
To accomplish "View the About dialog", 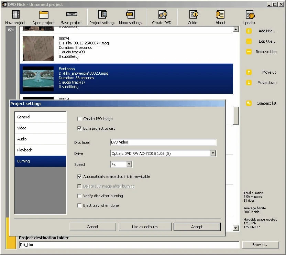I will coord(220,17).
